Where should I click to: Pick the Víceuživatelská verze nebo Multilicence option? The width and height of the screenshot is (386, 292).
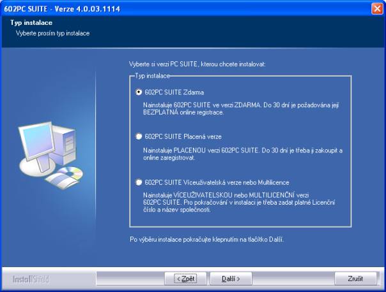[139, 181]
